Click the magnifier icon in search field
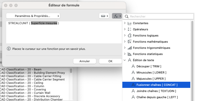Screen dimensions: 198x101 pos(126,16)
